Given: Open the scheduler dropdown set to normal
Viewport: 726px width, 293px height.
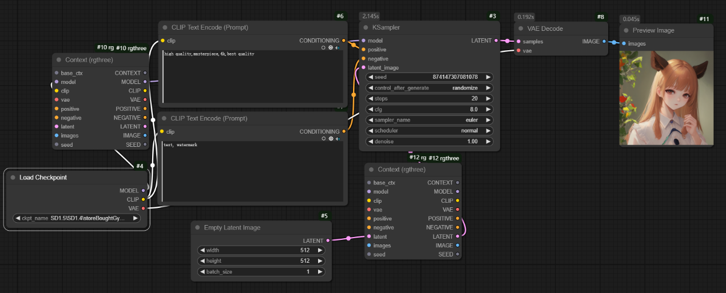Looking at the screenshot, I should coord(429,131).
